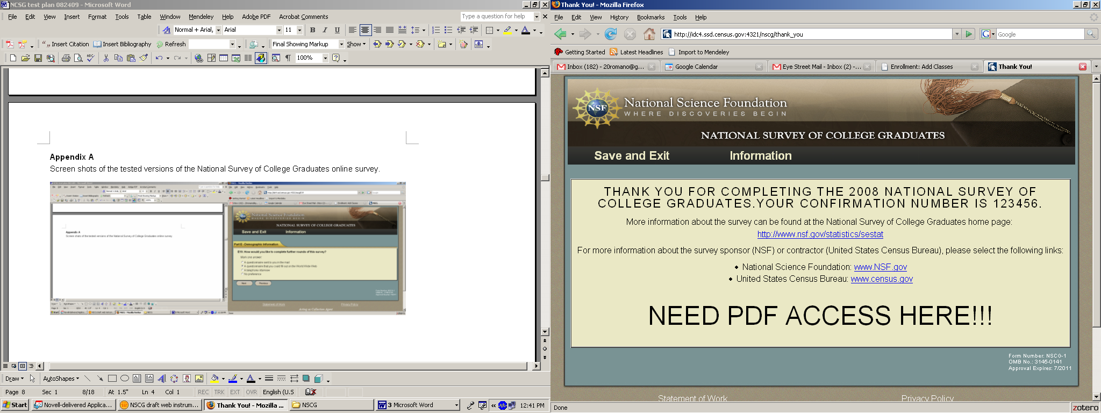
Task: Toggle Show/Hide paragraph marks
Action: pos(288,58)
